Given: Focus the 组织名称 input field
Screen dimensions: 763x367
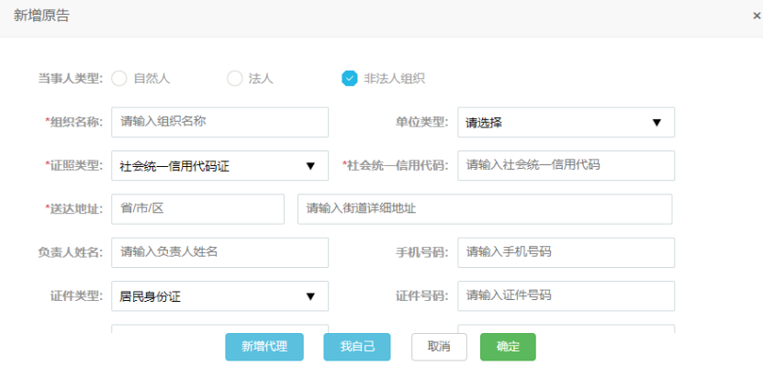Looking at the screenshot, I should pyautogui.click(x=219, y=122).
